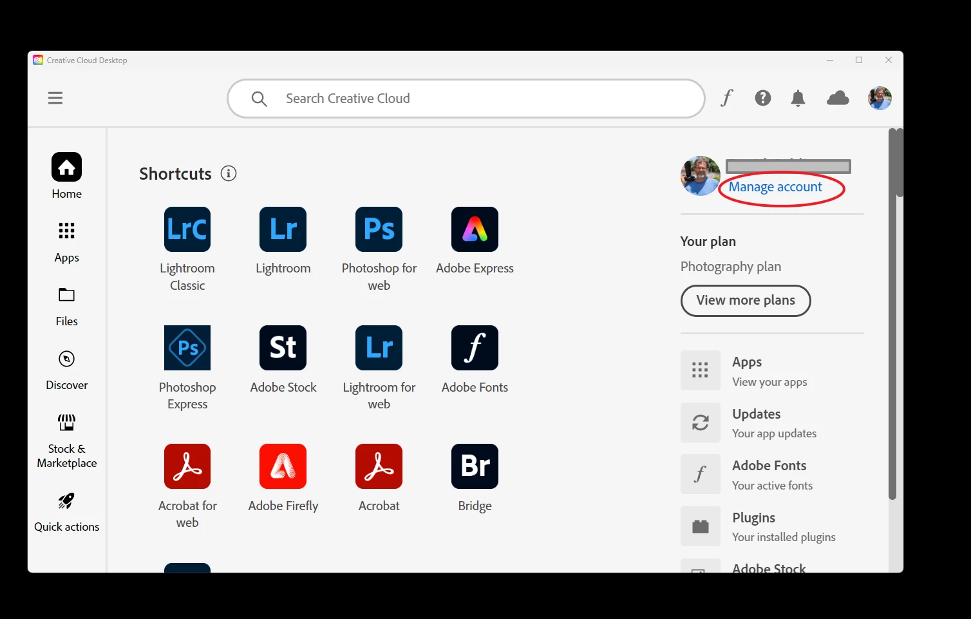The width and height of the screenshot is (971, 619).
Task: Click the vertical scrollbar thumb
Action: pos(892,314)
